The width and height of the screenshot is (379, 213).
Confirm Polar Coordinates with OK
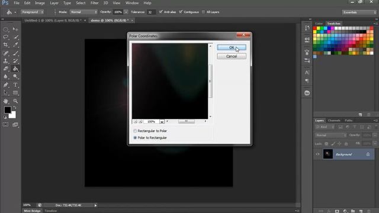coord(232,47)
